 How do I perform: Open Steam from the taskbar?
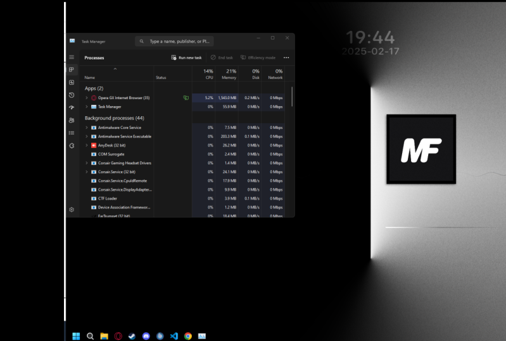[132, 336]
